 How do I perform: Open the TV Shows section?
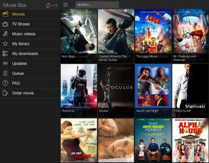pos(30,24)
